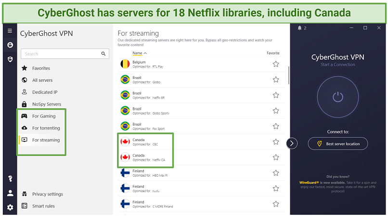Screen dimensions: 388x218
Task: Favorite the Canada CBC server
Action: coord(276,142)
